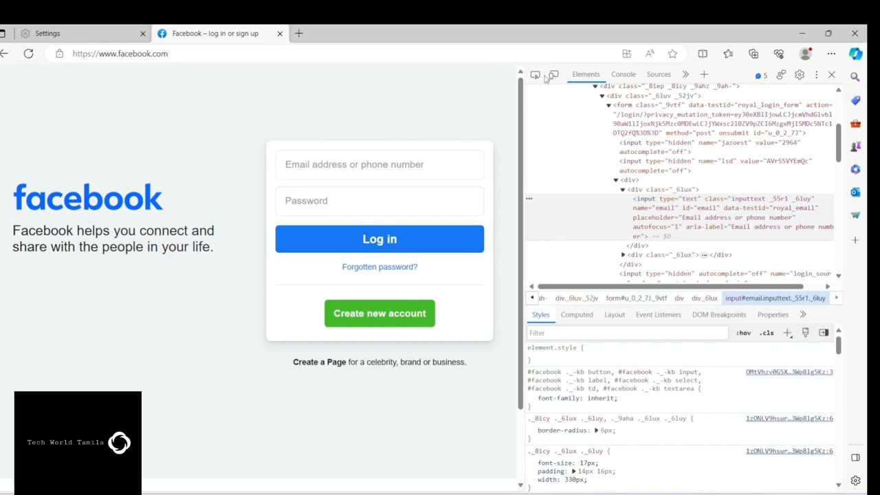Image resolution: width=880 pixels, height=495 pixels.
Task: Collapse the form royal_login_form node
Action: tap(609, 105)
